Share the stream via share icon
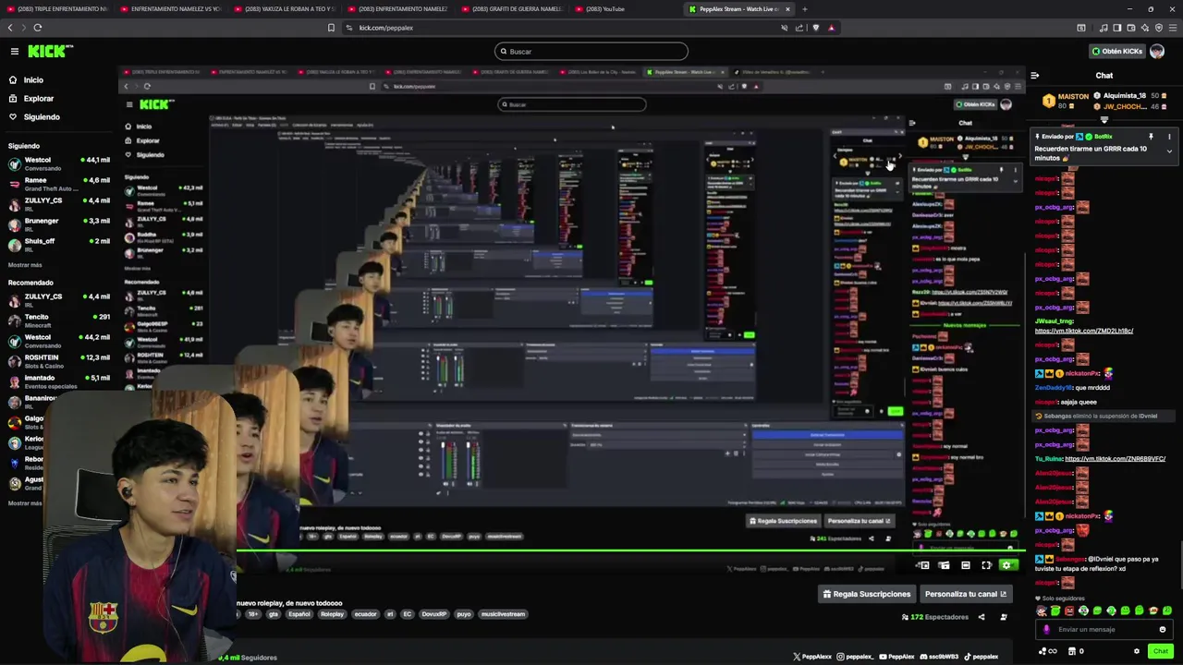The image size is (1183, 665). coord(982,617)
